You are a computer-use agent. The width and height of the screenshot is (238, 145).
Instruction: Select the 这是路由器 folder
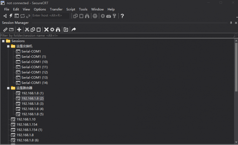pyautogui.click(x=24, y=88)
